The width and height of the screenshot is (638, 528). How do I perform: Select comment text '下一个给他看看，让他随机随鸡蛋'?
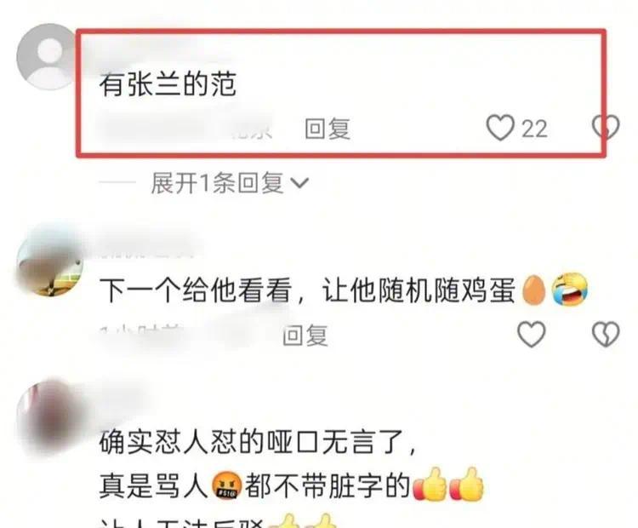pos(308,290)
